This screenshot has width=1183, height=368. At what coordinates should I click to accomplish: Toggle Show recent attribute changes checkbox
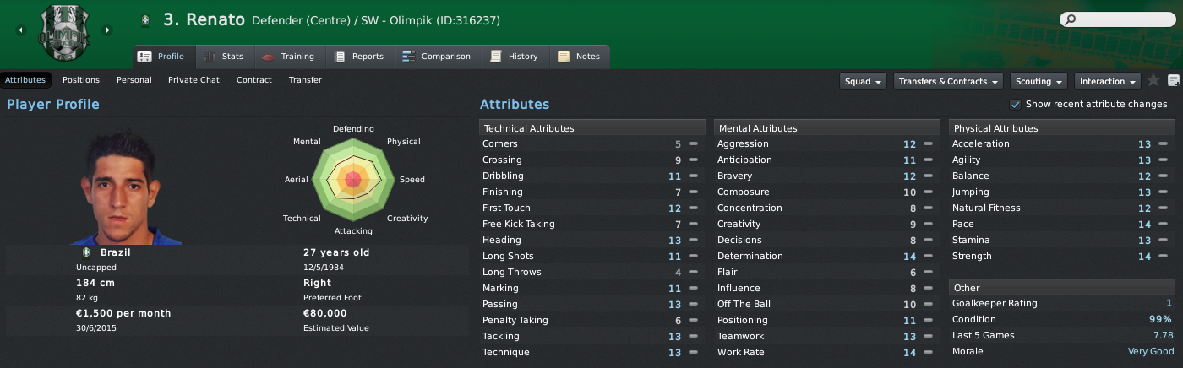coord(1015,105)
